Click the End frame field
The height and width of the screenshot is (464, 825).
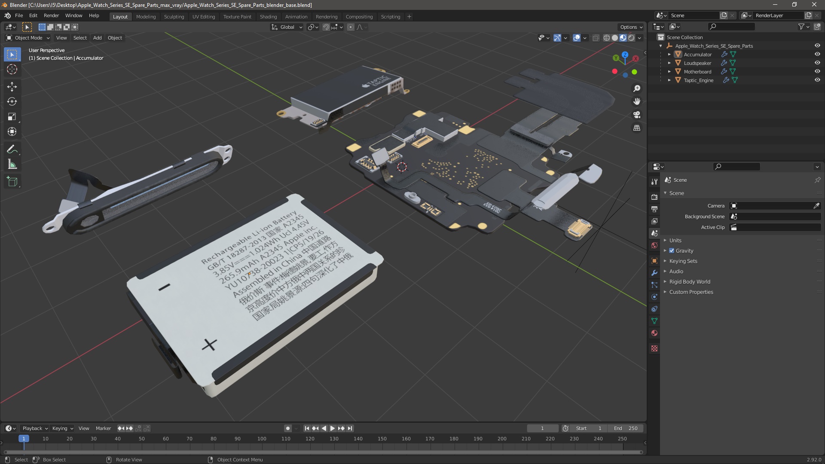pos(626,428)
